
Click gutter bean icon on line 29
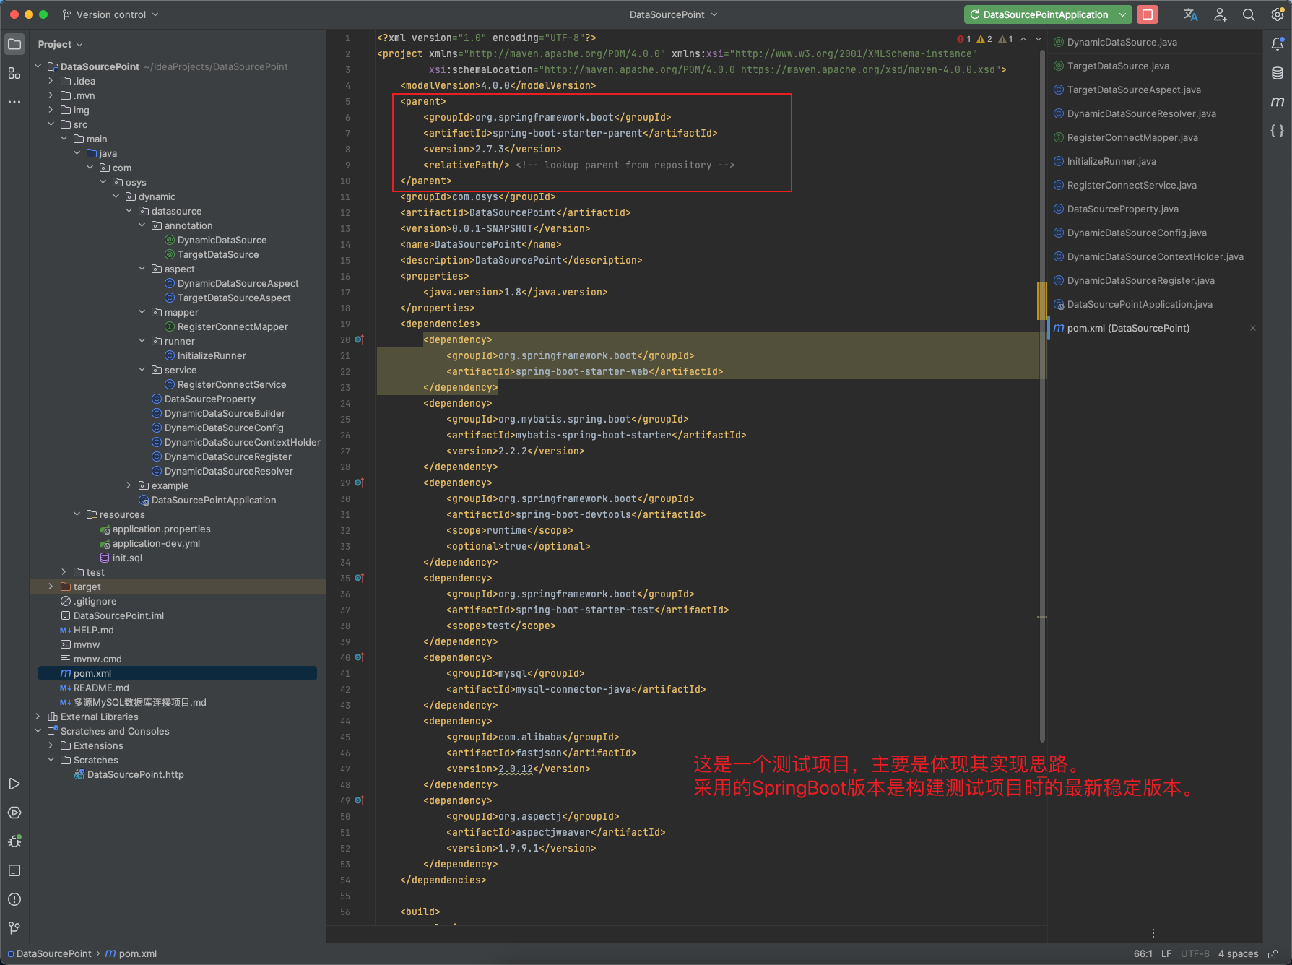point(359,482)
